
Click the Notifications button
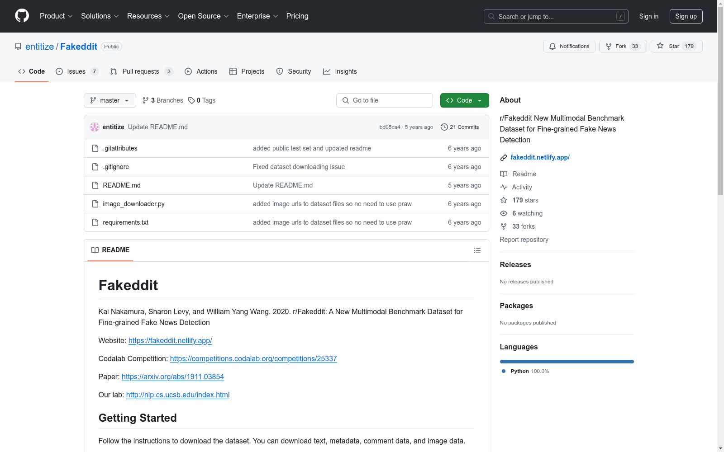click(x=569, y=46)
